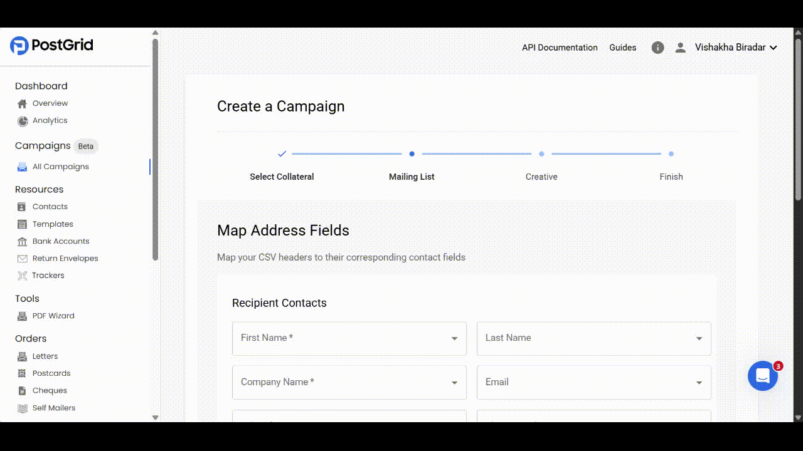Click the info circle icon in header
Viewport: 803px width, 451px height.
click(657, 48)
